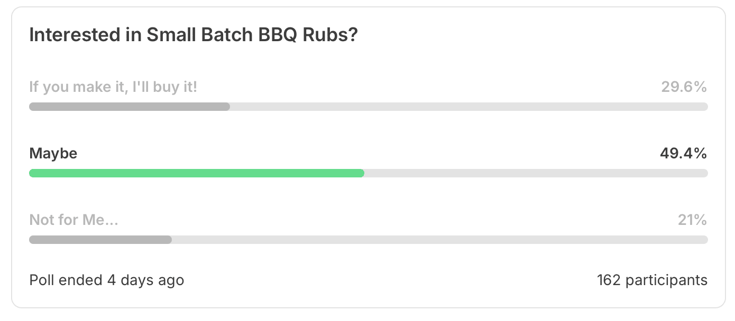Click the 21% result percentage

click(x=692, y=220)
